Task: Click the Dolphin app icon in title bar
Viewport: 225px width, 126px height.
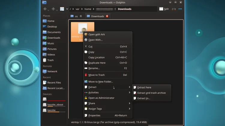Action: (44, 2)
